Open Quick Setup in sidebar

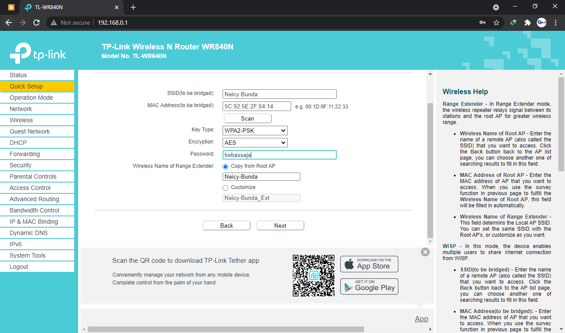pyautogui.click(x=37, y=86)
